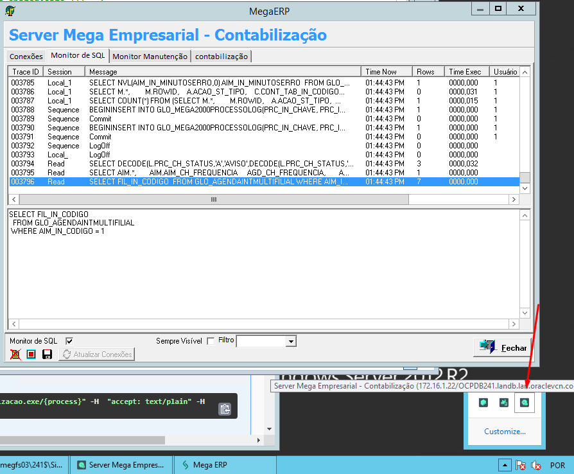The height and width of the screenshot is (474, 574).
Task: Select the contabilização tab
Action: pos(222,57)
